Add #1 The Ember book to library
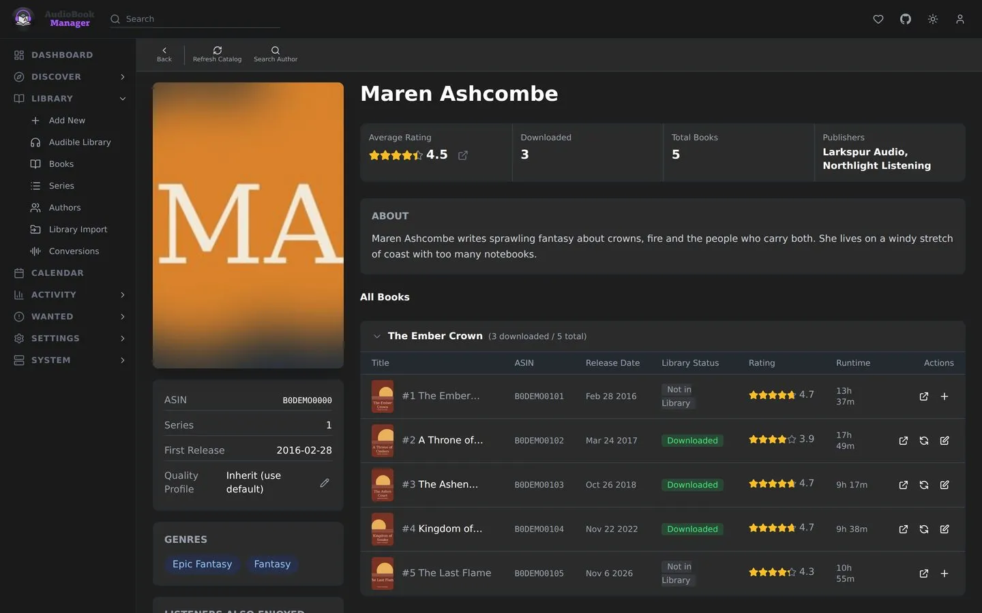Screen dimensions: 982x613 (x=944, y=396)
